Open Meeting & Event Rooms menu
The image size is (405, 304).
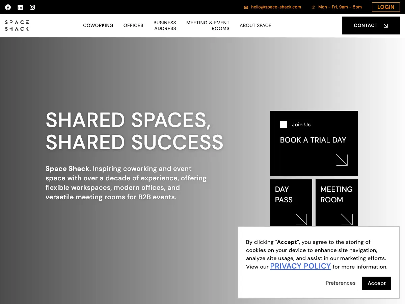coord(208,25)
